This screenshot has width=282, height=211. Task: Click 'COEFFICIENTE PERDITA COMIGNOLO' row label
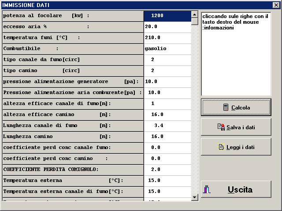pyautogui.click(x=73, y=170)
